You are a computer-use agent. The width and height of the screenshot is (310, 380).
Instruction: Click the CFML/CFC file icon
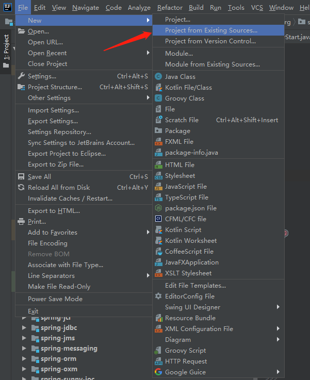pyautogui.click(x=158, y=219)
